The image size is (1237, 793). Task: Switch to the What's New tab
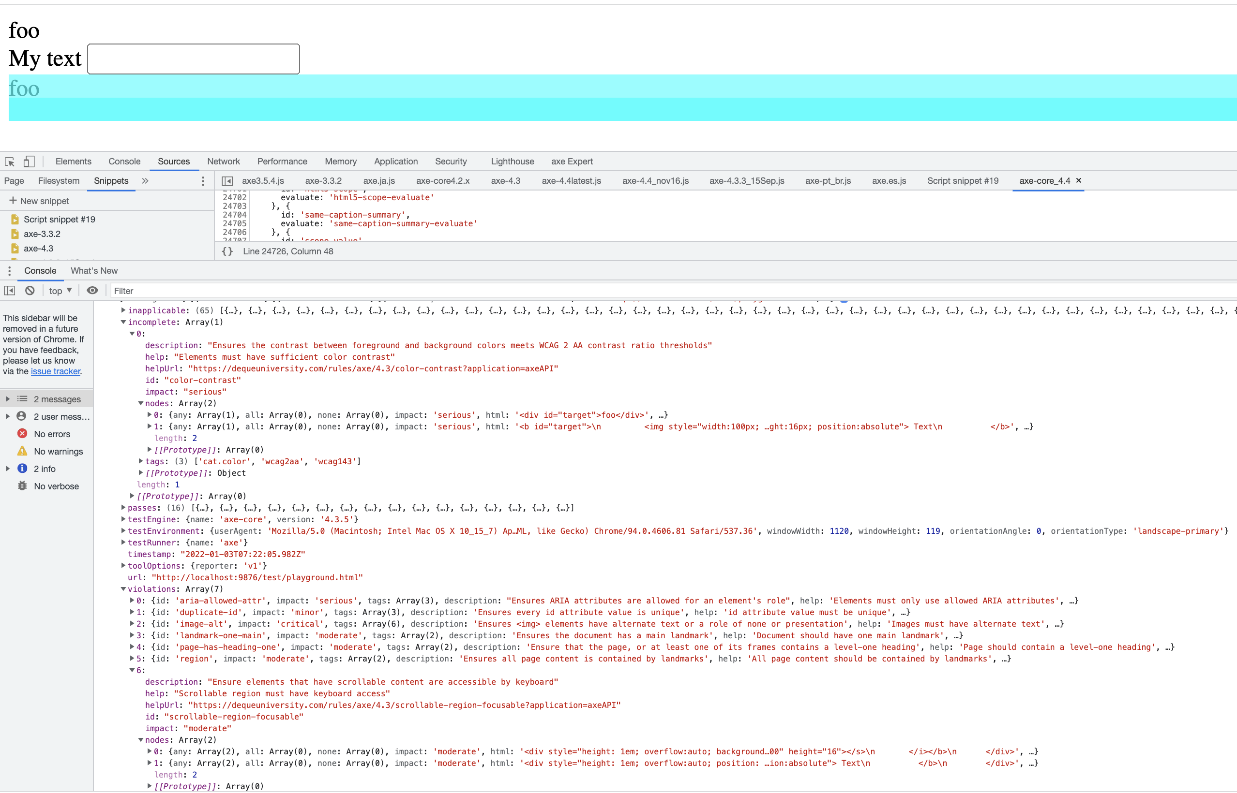click(x=94, y=270)
